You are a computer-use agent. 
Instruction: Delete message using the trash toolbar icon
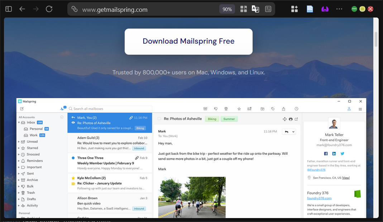(226, 109)
